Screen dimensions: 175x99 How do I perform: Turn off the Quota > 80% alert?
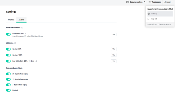(8, 49)
